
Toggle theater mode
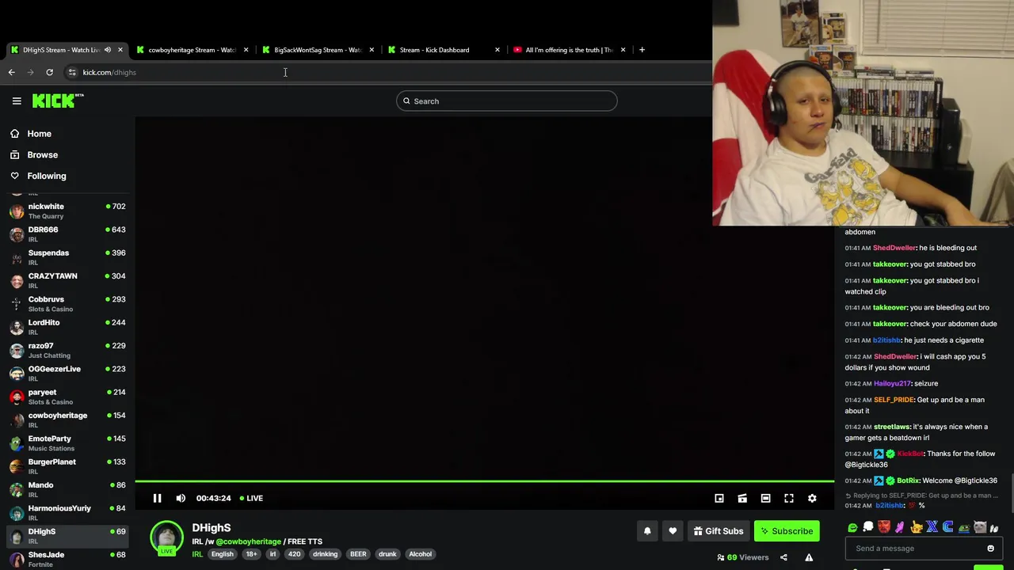click(765, 498)
